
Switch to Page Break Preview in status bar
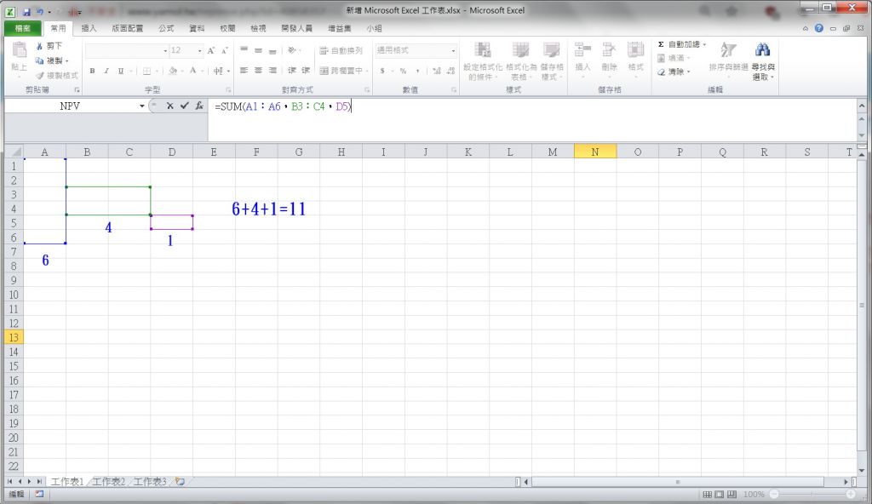(x=732, y=495)
